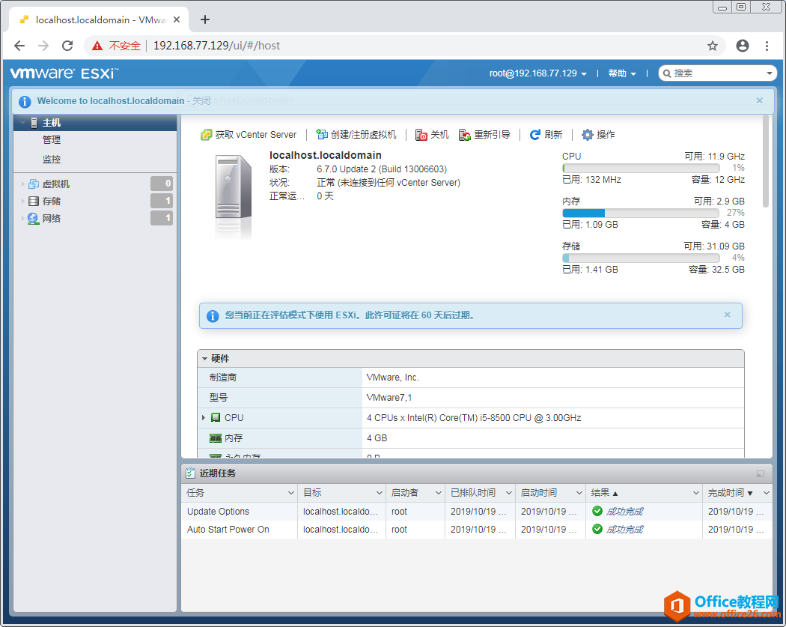Dismiss the Welcome banner with X
The image size is (786, 627).
pos(760,100)
